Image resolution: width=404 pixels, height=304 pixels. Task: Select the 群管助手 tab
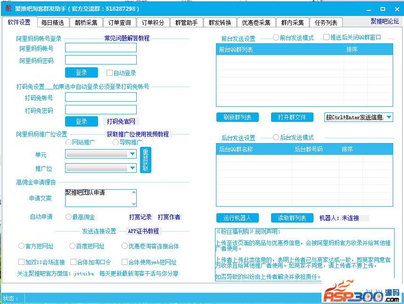coord(187,23)
